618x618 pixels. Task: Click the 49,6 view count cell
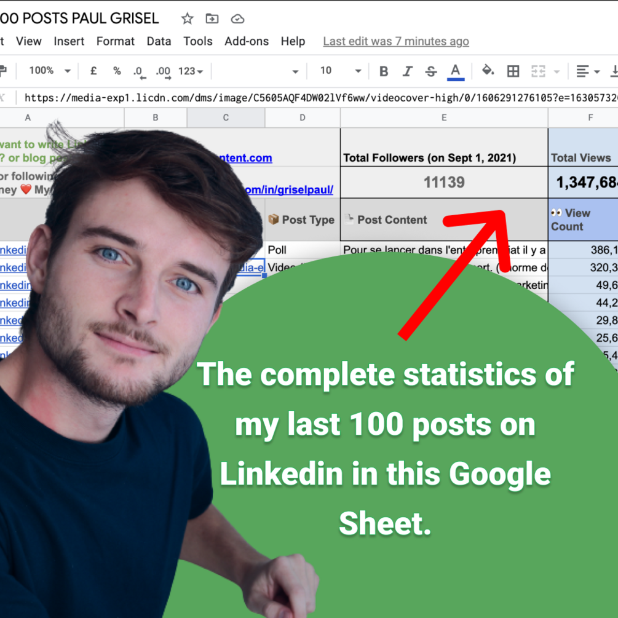click(x=584, y=285)
